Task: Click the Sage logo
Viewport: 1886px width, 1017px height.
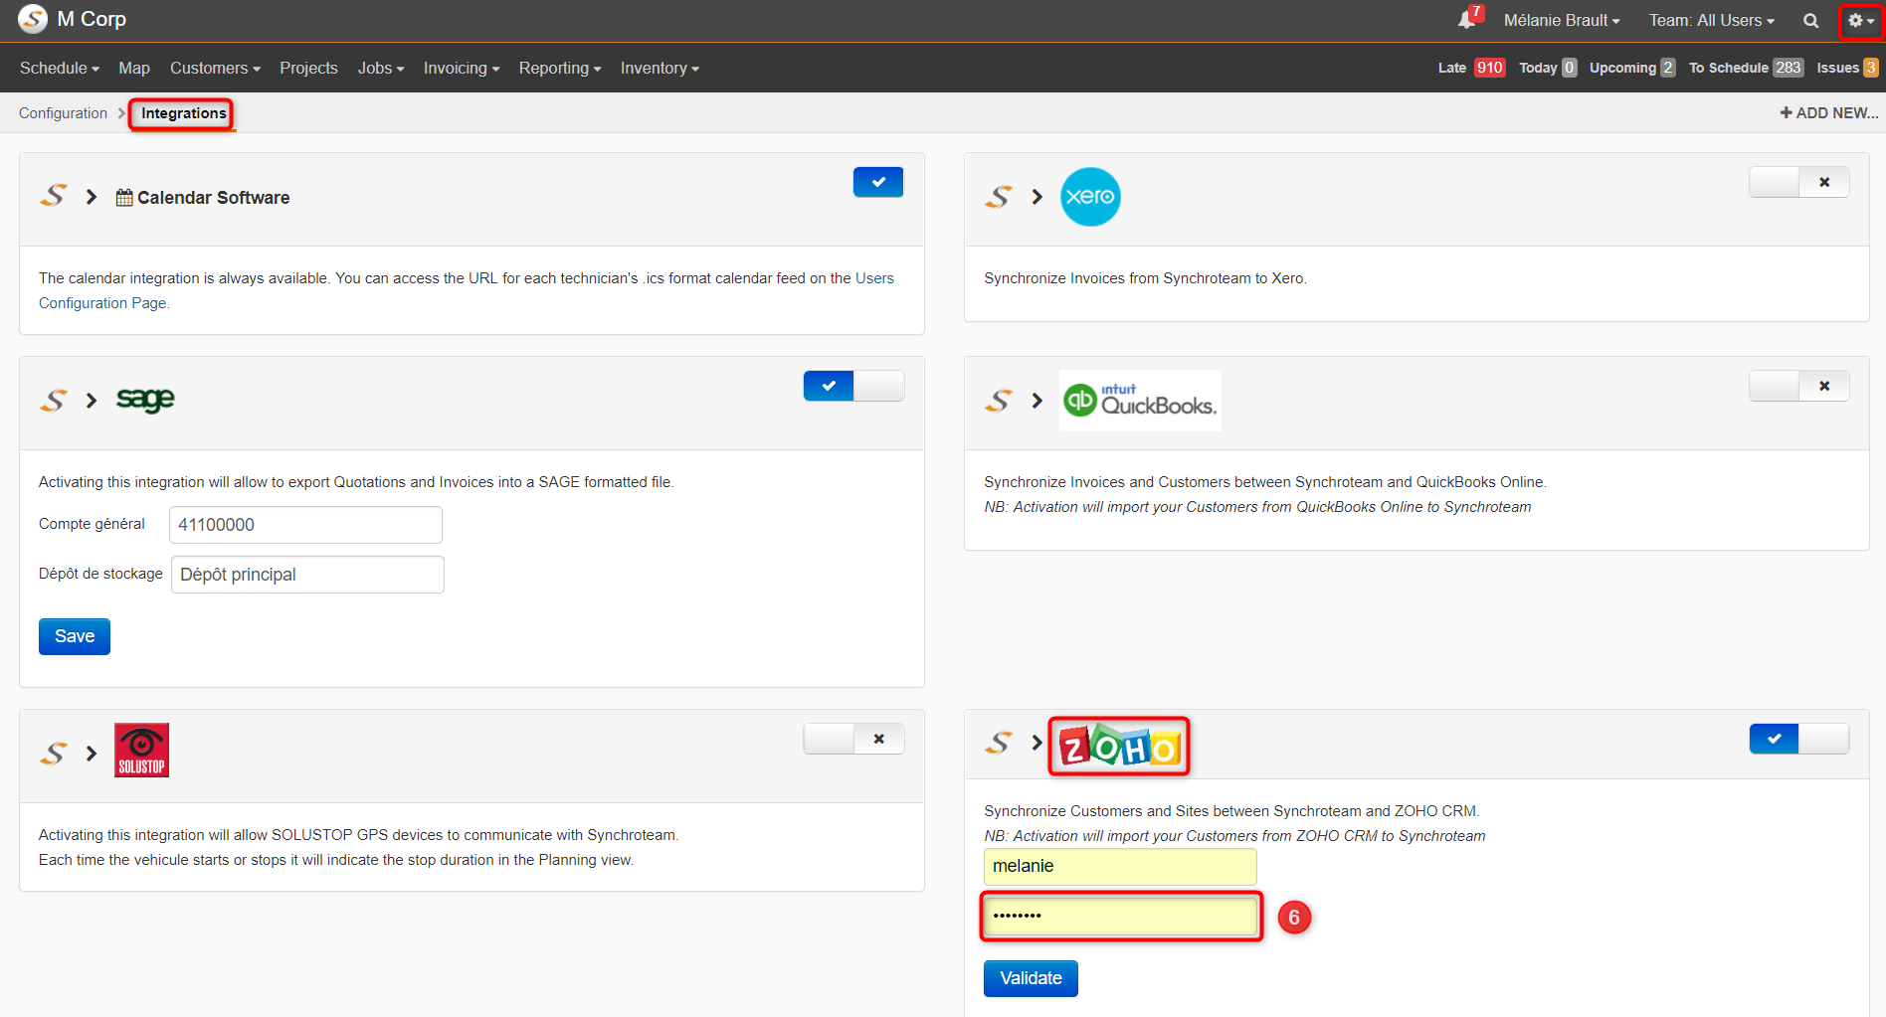Action: pos(145,400)
